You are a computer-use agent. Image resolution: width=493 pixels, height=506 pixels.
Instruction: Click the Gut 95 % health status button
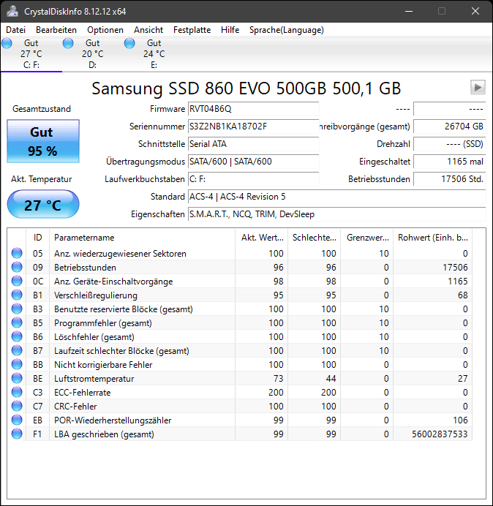coord(43,141)
